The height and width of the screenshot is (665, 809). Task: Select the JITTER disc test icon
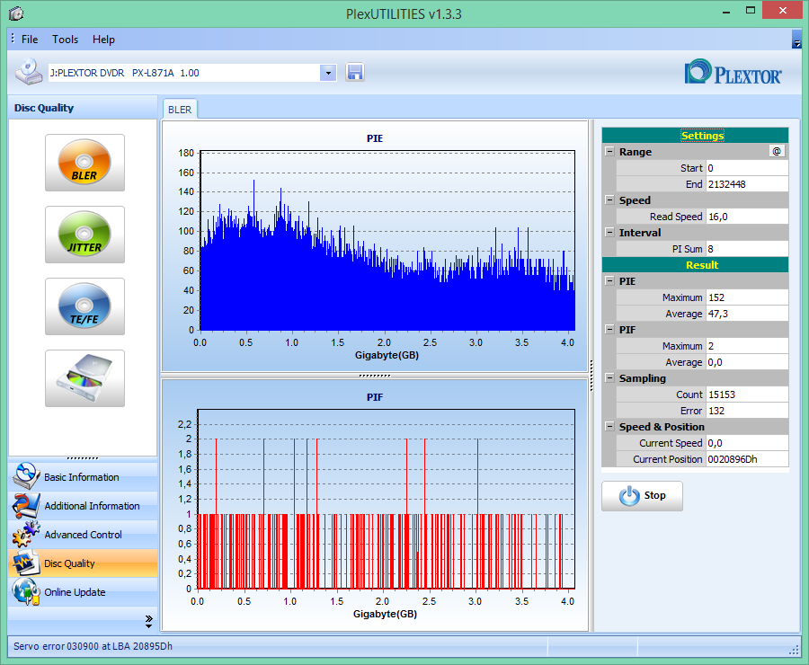(84, 235)
